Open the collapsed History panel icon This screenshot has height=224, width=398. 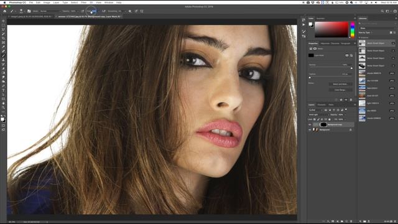click(303, 20)
